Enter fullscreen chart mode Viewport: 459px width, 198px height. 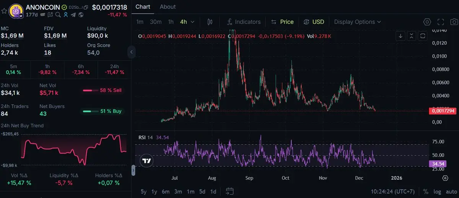click(x=441, y=22)
